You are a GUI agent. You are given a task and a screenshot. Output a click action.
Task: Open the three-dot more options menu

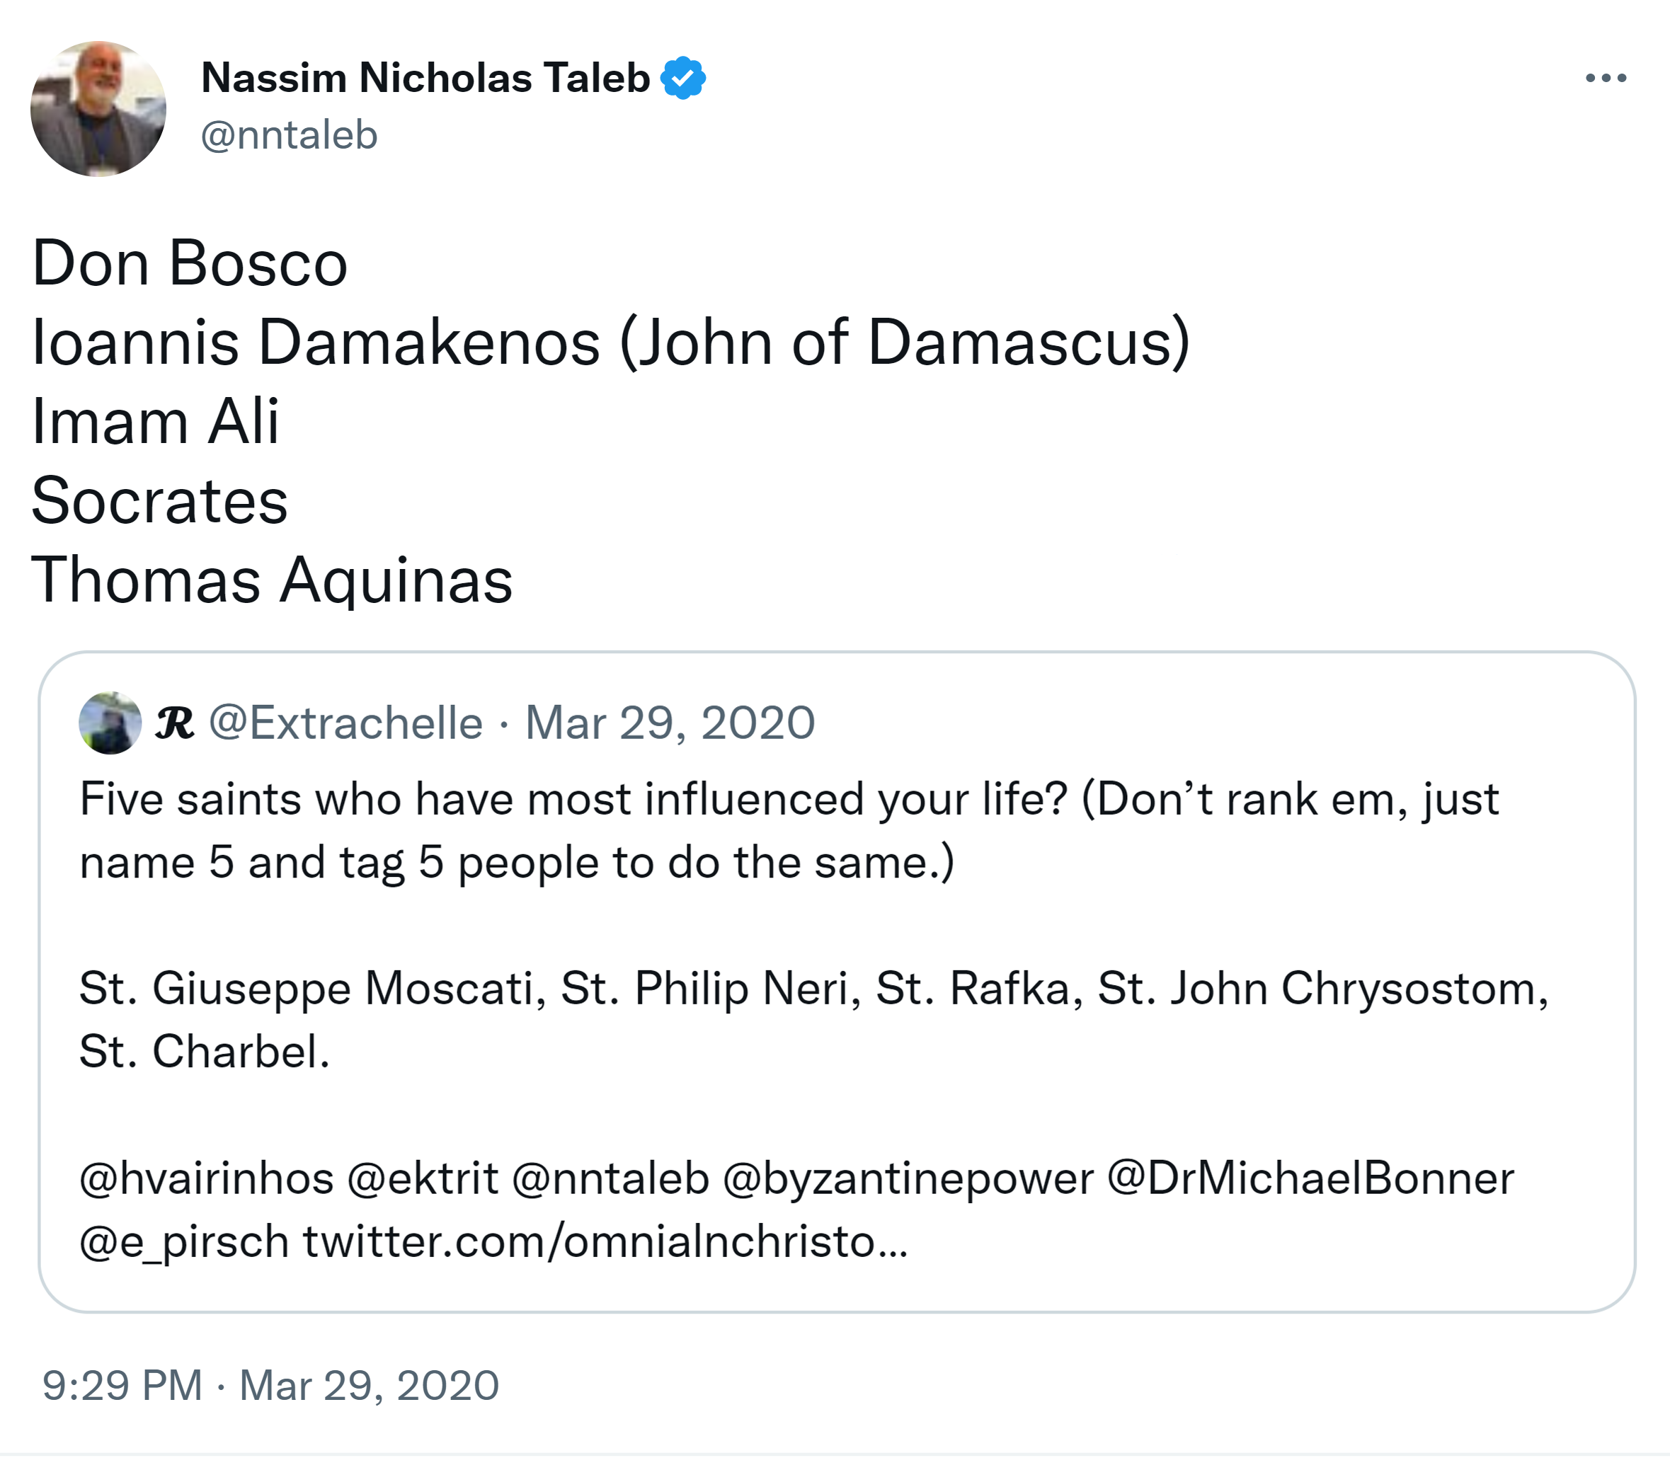(x=1605, y=79)
